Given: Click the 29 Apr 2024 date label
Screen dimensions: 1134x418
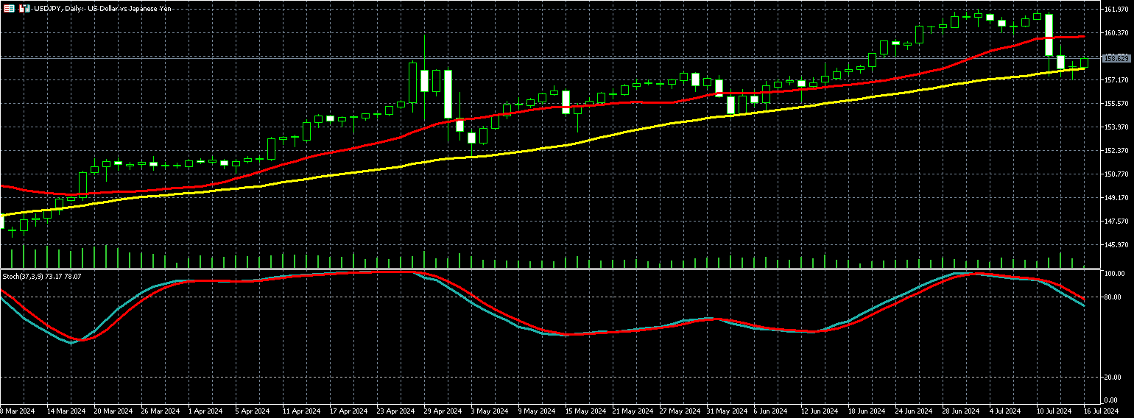Looking at the screenshot, I should (443, 411).
